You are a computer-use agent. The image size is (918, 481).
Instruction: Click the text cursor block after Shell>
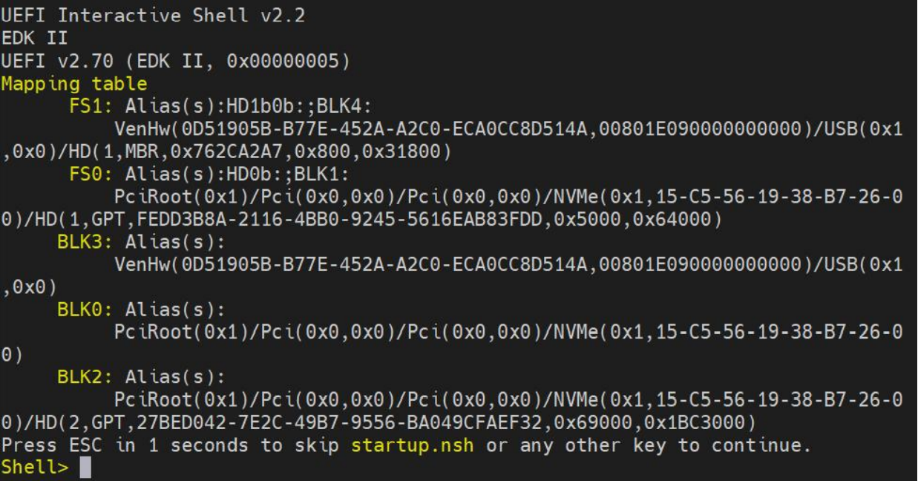85,468
